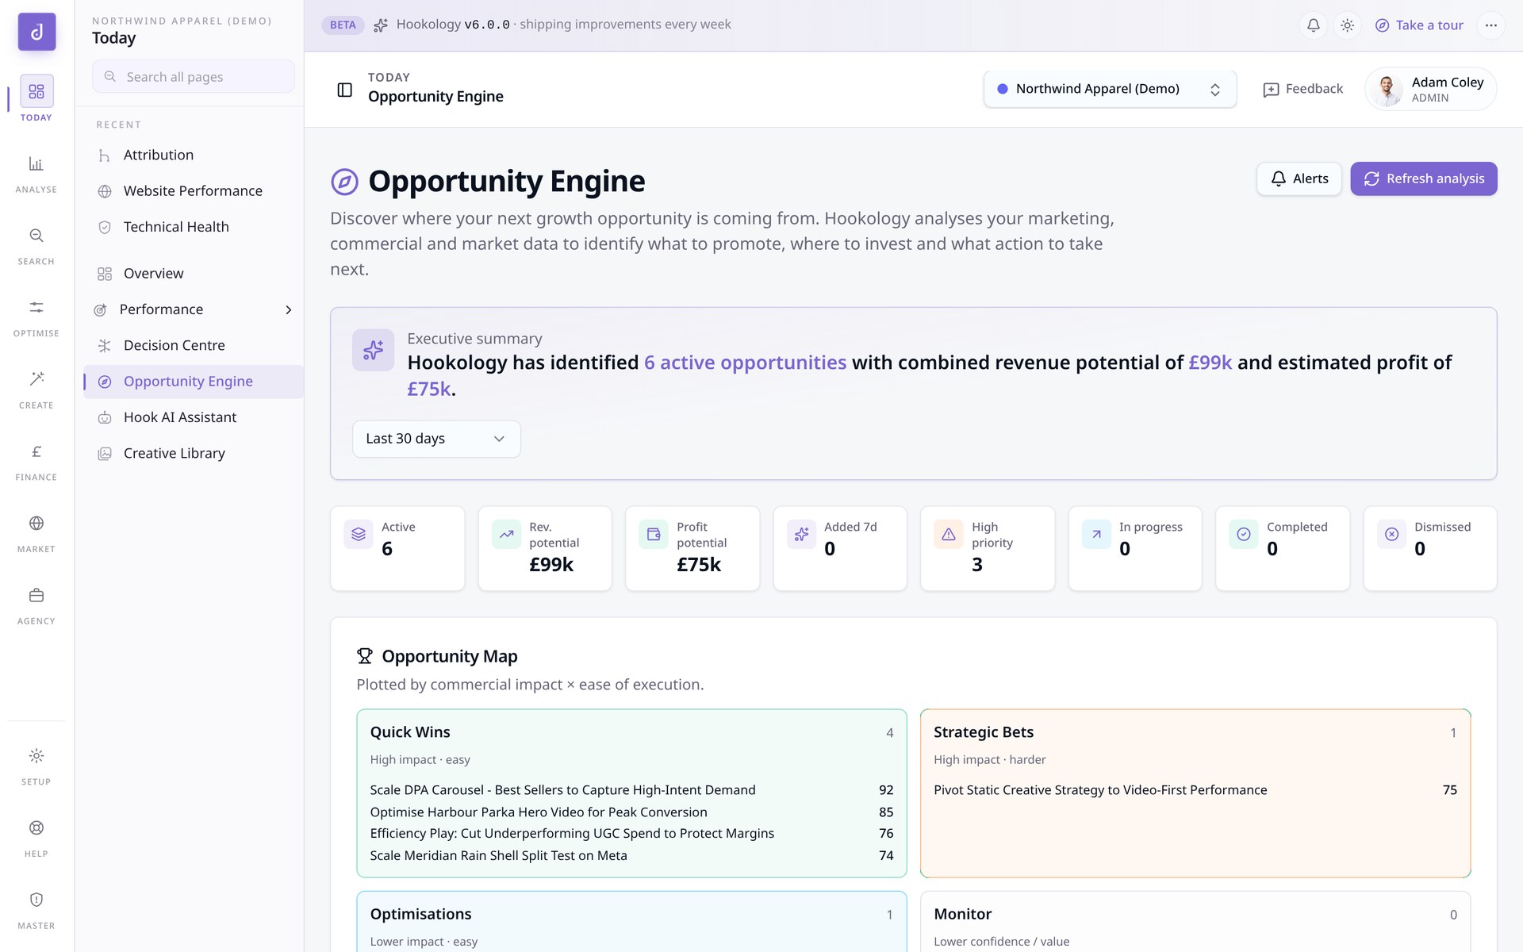The width and height of the screenshot is (1523, 952).
Task: Open the Finance section icon
Action: (36, 451)
